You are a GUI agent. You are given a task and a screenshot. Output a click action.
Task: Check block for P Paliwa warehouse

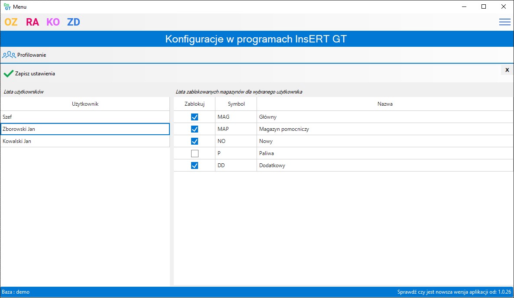(195, 153)
